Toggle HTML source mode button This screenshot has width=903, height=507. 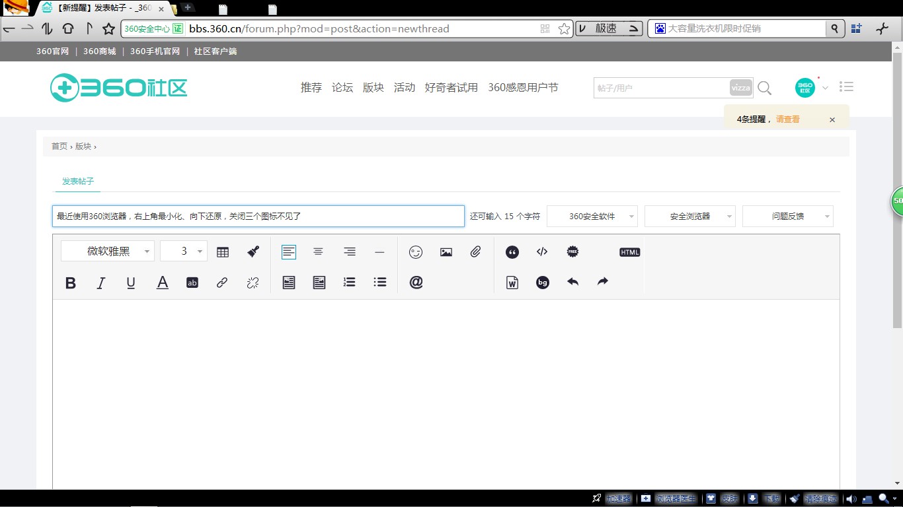tap(630, 252)
